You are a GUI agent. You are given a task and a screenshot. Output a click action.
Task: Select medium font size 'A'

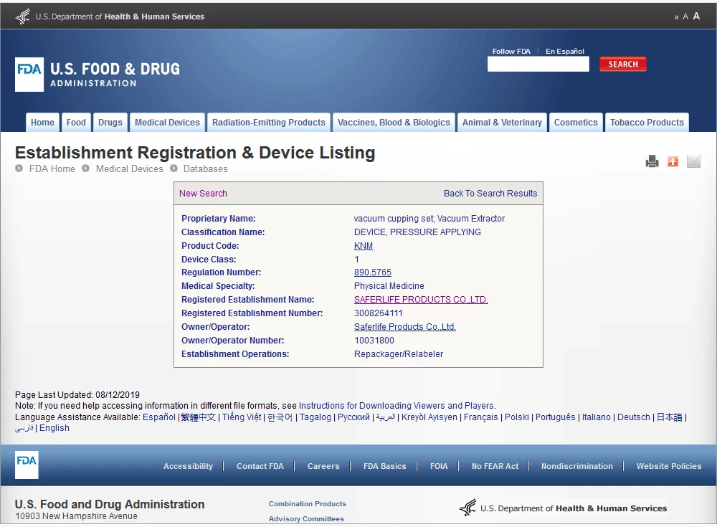point(685,16)
